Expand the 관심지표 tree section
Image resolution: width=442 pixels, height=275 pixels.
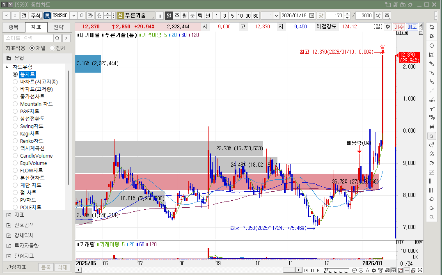tap(9, 256)
